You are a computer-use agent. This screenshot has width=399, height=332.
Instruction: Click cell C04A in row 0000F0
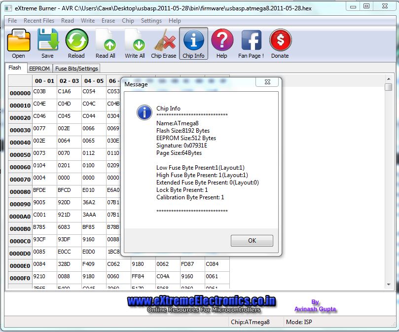click(x=168, y=278)
